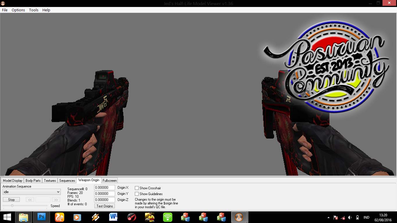The height and width of the screenshot is (223, 397).
Task: Open the Action Center flag tray icon
Action: (x=336, y=217)
